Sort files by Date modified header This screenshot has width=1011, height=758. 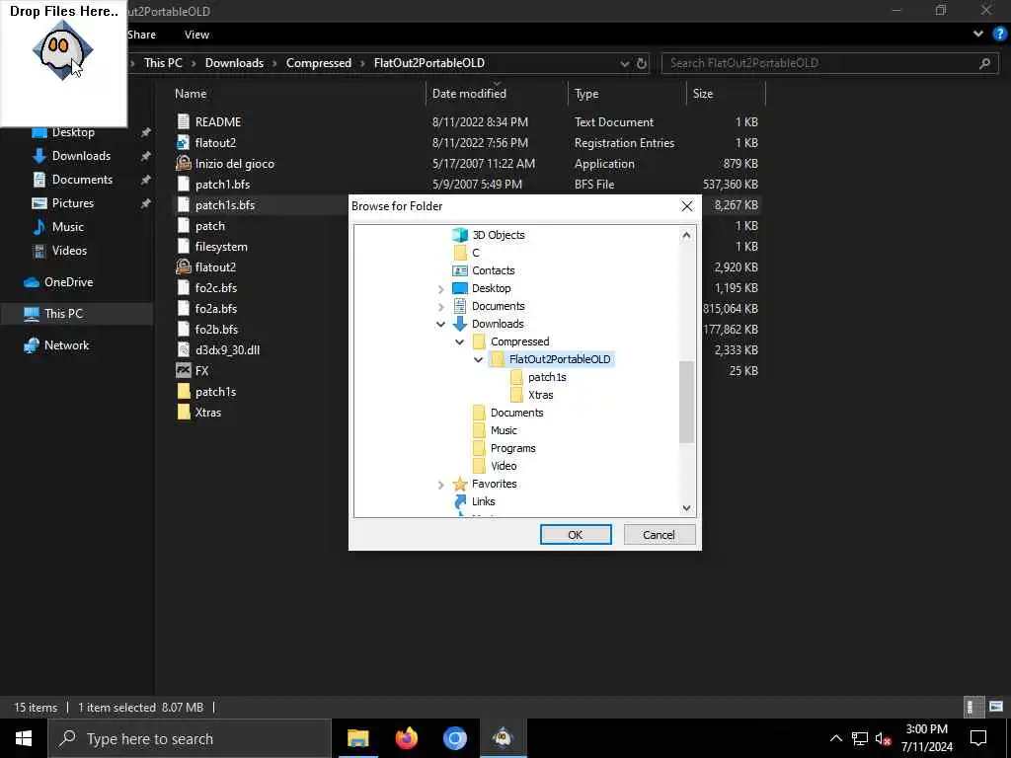[469, 94]
